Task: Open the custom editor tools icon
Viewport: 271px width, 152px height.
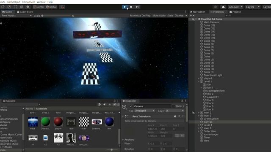Action: point(28,7)
